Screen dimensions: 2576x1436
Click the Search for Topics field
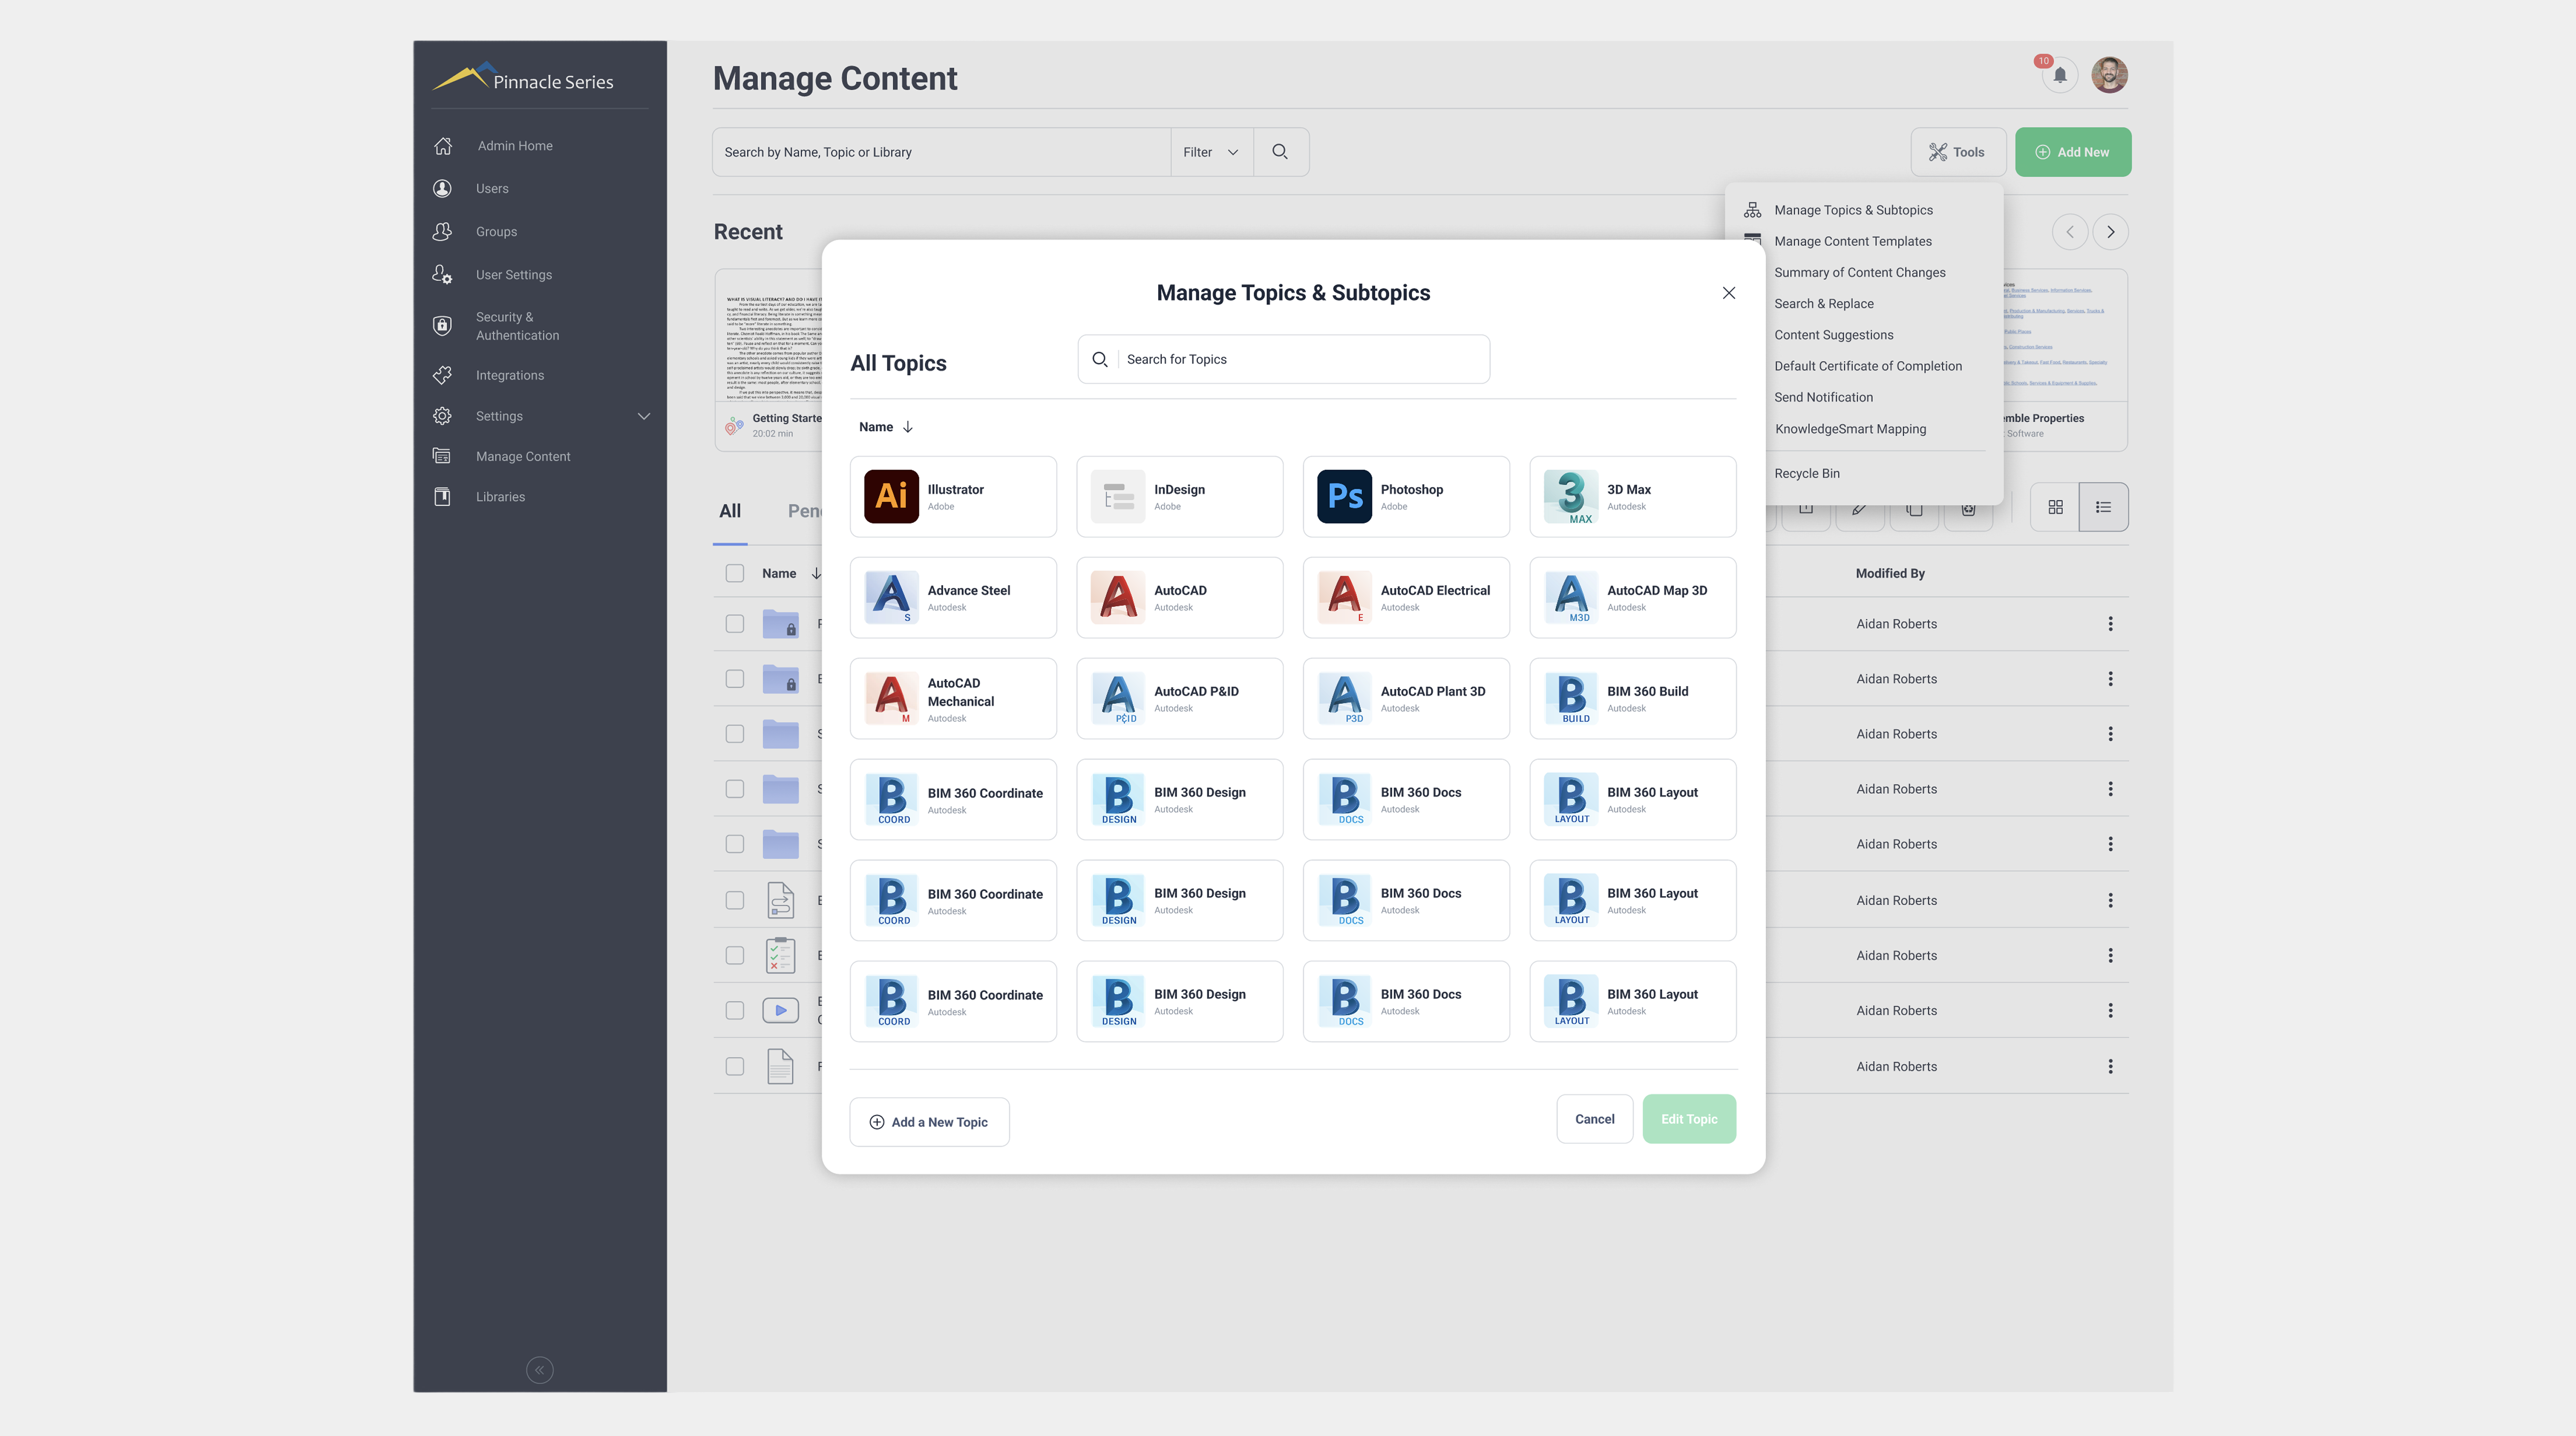tap(1284, 359)
